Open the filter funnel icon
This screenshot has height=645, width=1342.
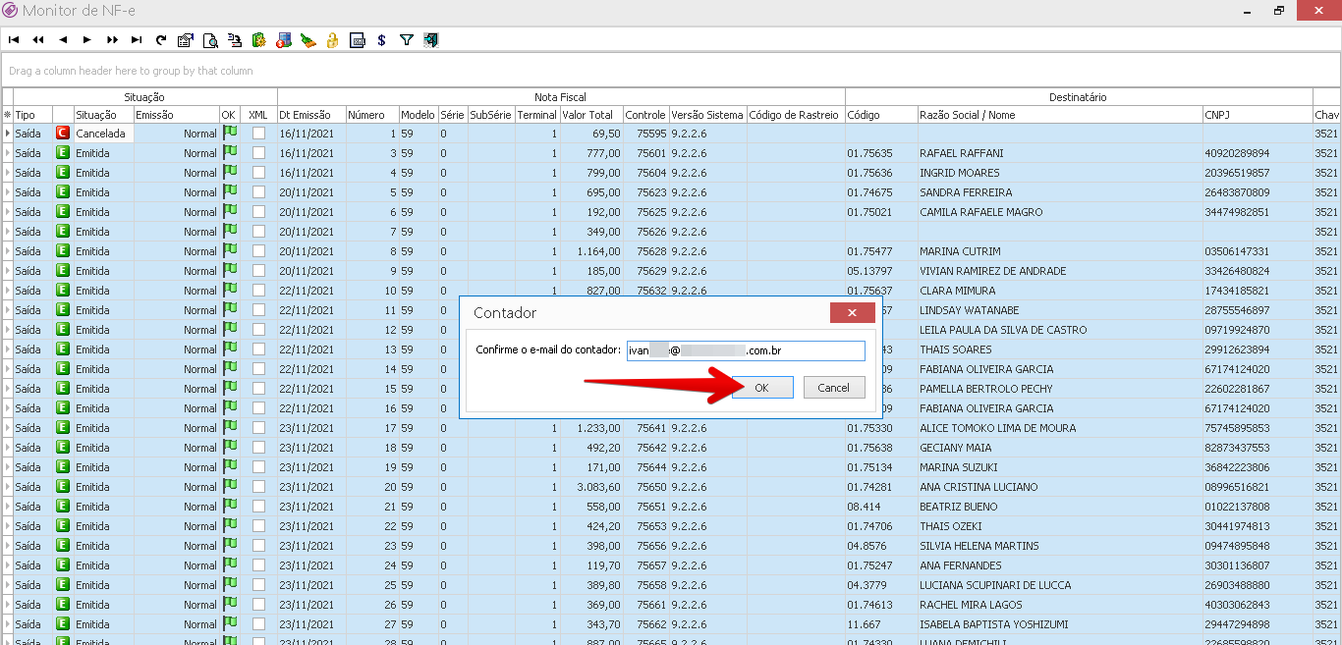coord(406,40)
